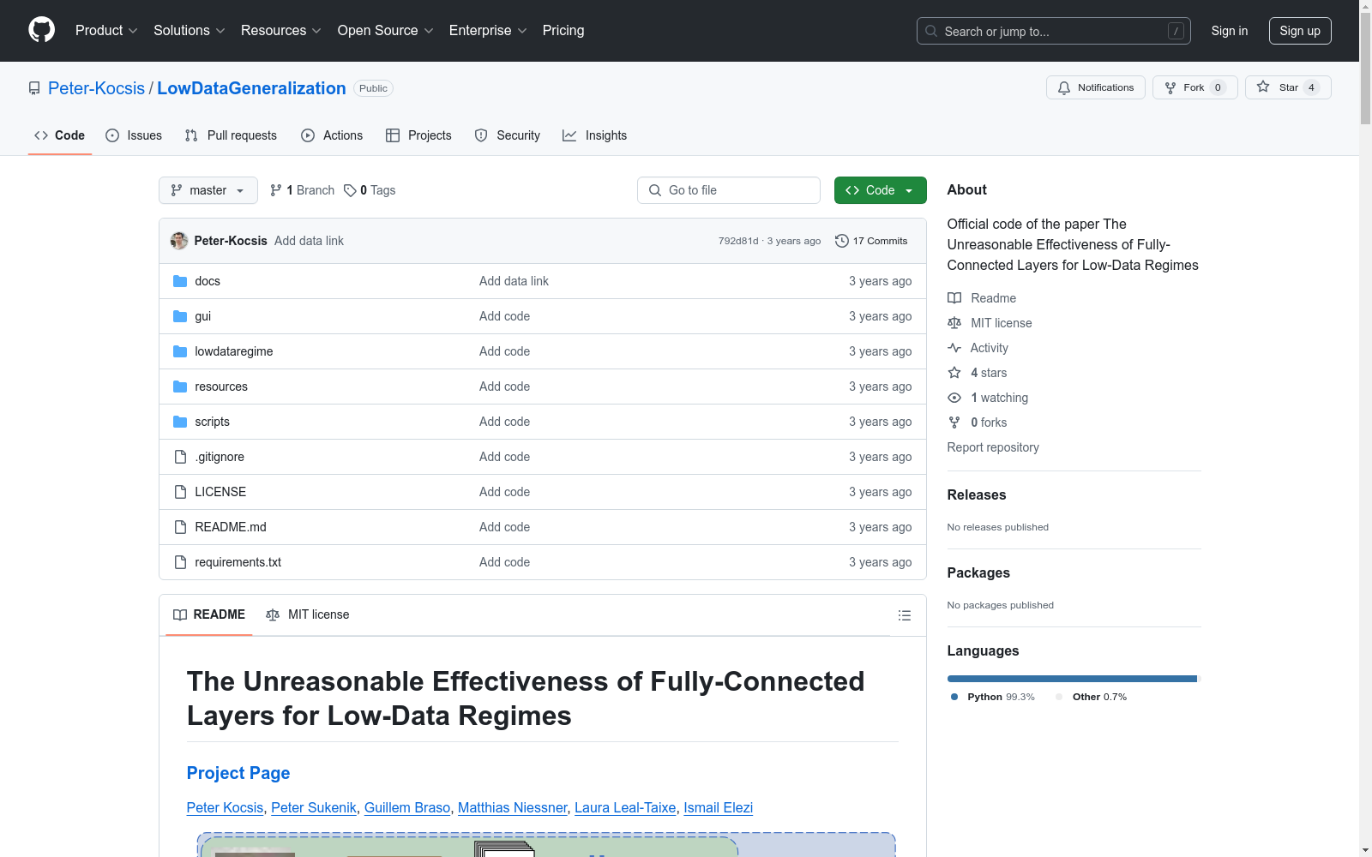
Task: Open the Releases section heading
Action: tap(977, 494)
